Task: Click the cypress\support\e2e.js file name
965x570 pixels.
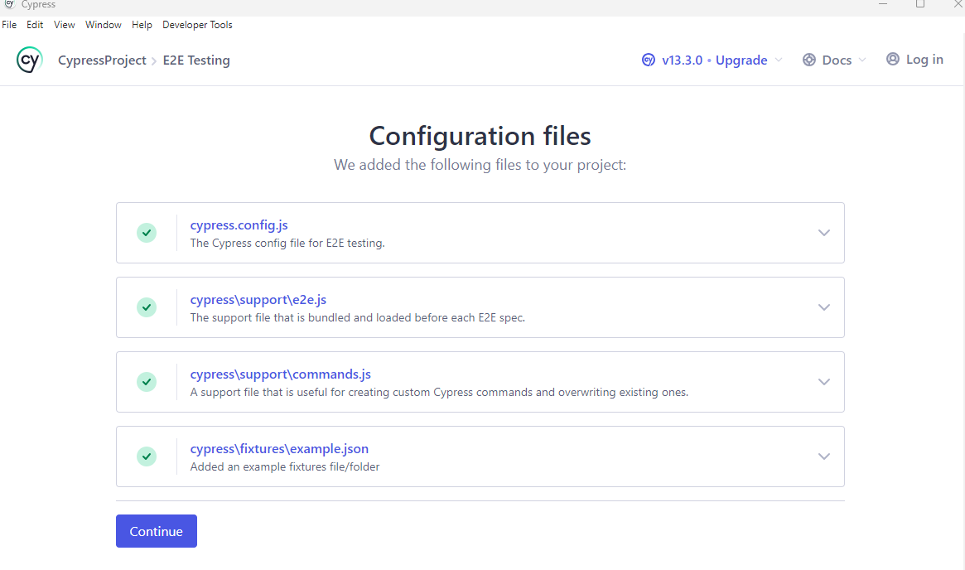Action: coord(258,300)
